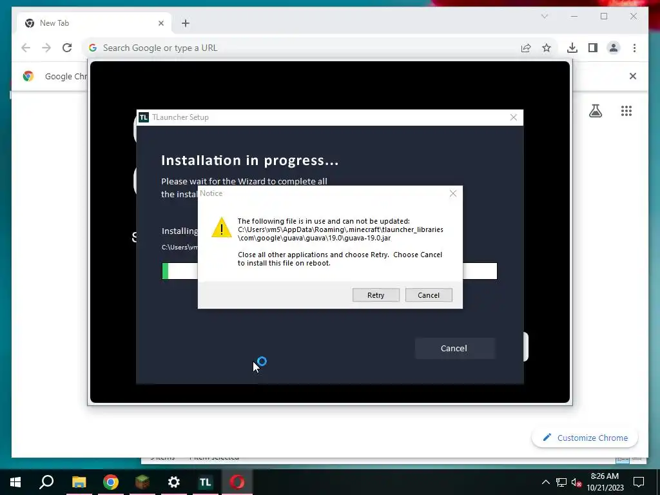Click the Google Chrome logo in info bar
The image size is (660, 495).
[28, 76]
